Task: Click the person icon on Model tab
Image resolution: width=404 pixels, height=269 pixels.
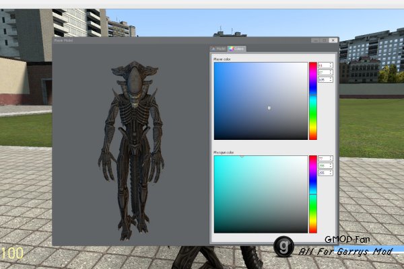Action: 213,48
